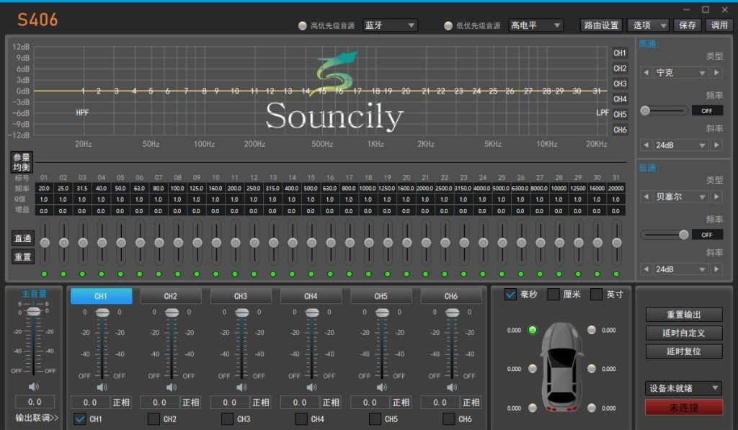Open the low-pass type dropdown showing 贝塞尔
Viewport: 738px width, 430px height.
click(681, 196)
